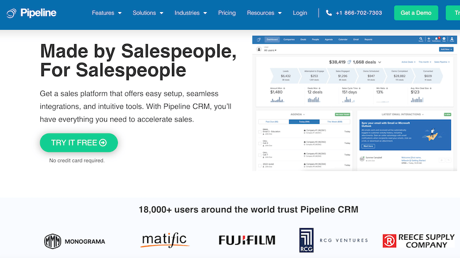This screenshot has height=258, width=460.
Task: Open the Active Deals filter in preview
Action: tap(408, 62)
